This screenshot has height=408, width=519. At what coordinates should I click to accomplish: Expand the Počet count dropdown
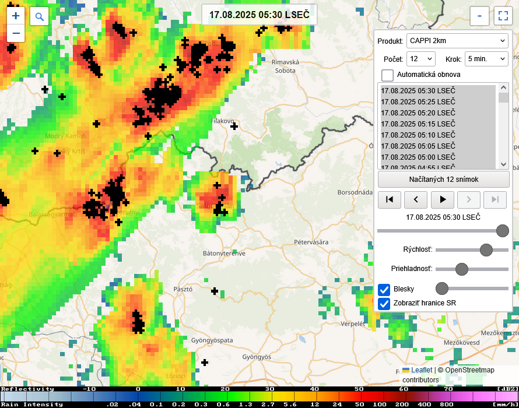pyautogui.click(x=421, y=59)
